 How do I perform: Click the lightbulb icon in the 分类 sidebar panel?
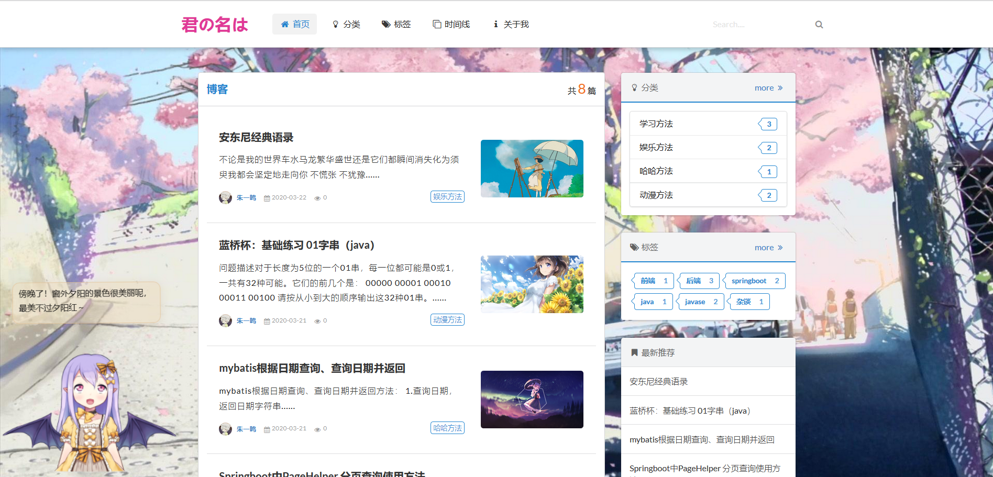click(635, 87)
